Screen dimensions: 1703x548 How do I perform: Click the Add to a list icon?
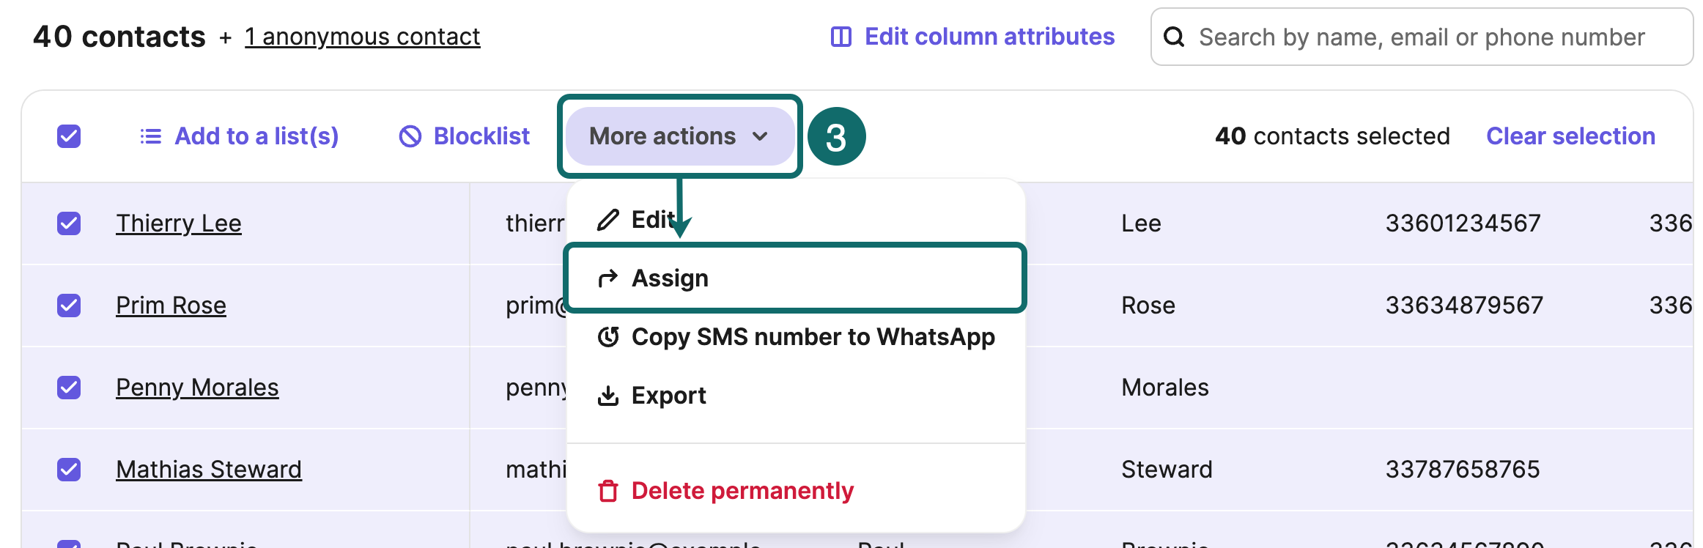point(150,136)
